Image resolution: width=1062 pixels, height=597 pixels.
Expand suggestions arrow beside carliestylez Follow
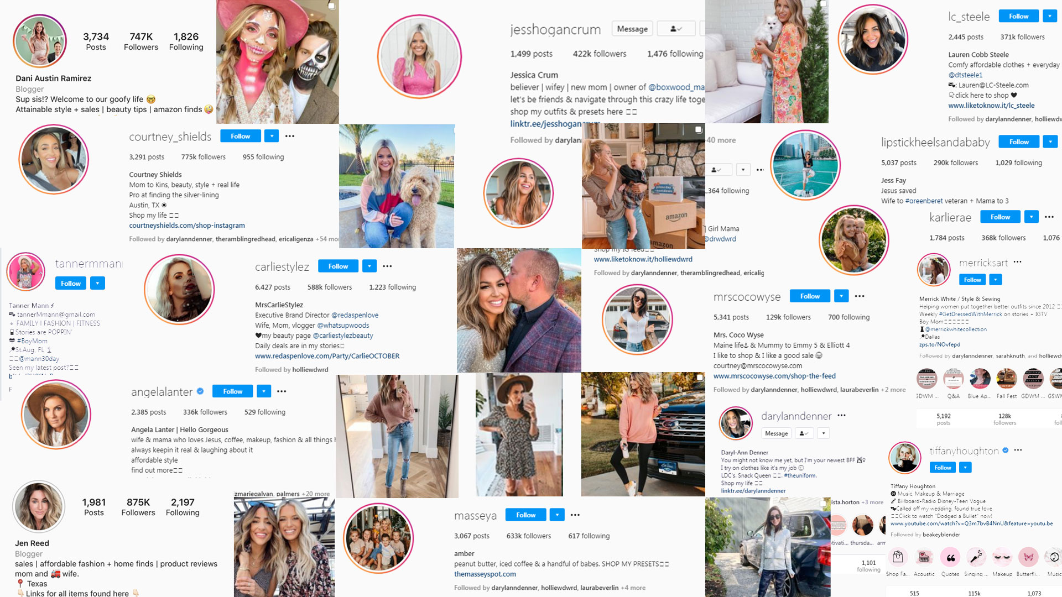point(369,266)
